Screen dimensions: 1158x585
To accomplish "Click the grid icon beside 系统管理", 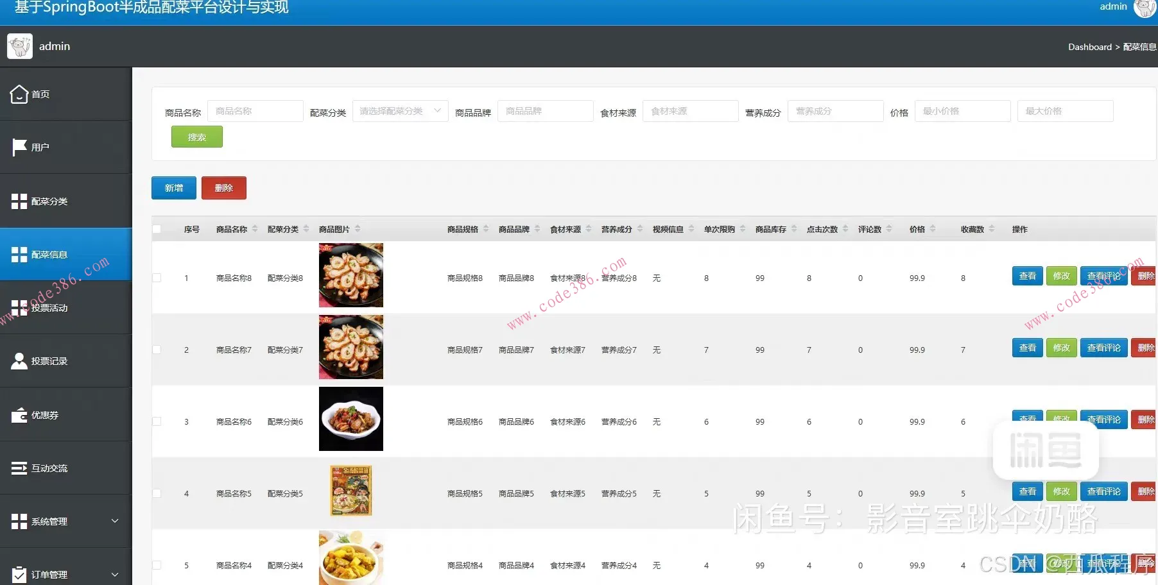I will (x=19, y=521).
